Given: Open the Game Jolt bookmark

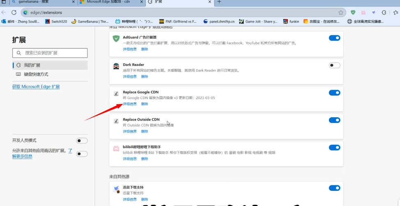Looking at the screenshot, I should tap(258, 22).
